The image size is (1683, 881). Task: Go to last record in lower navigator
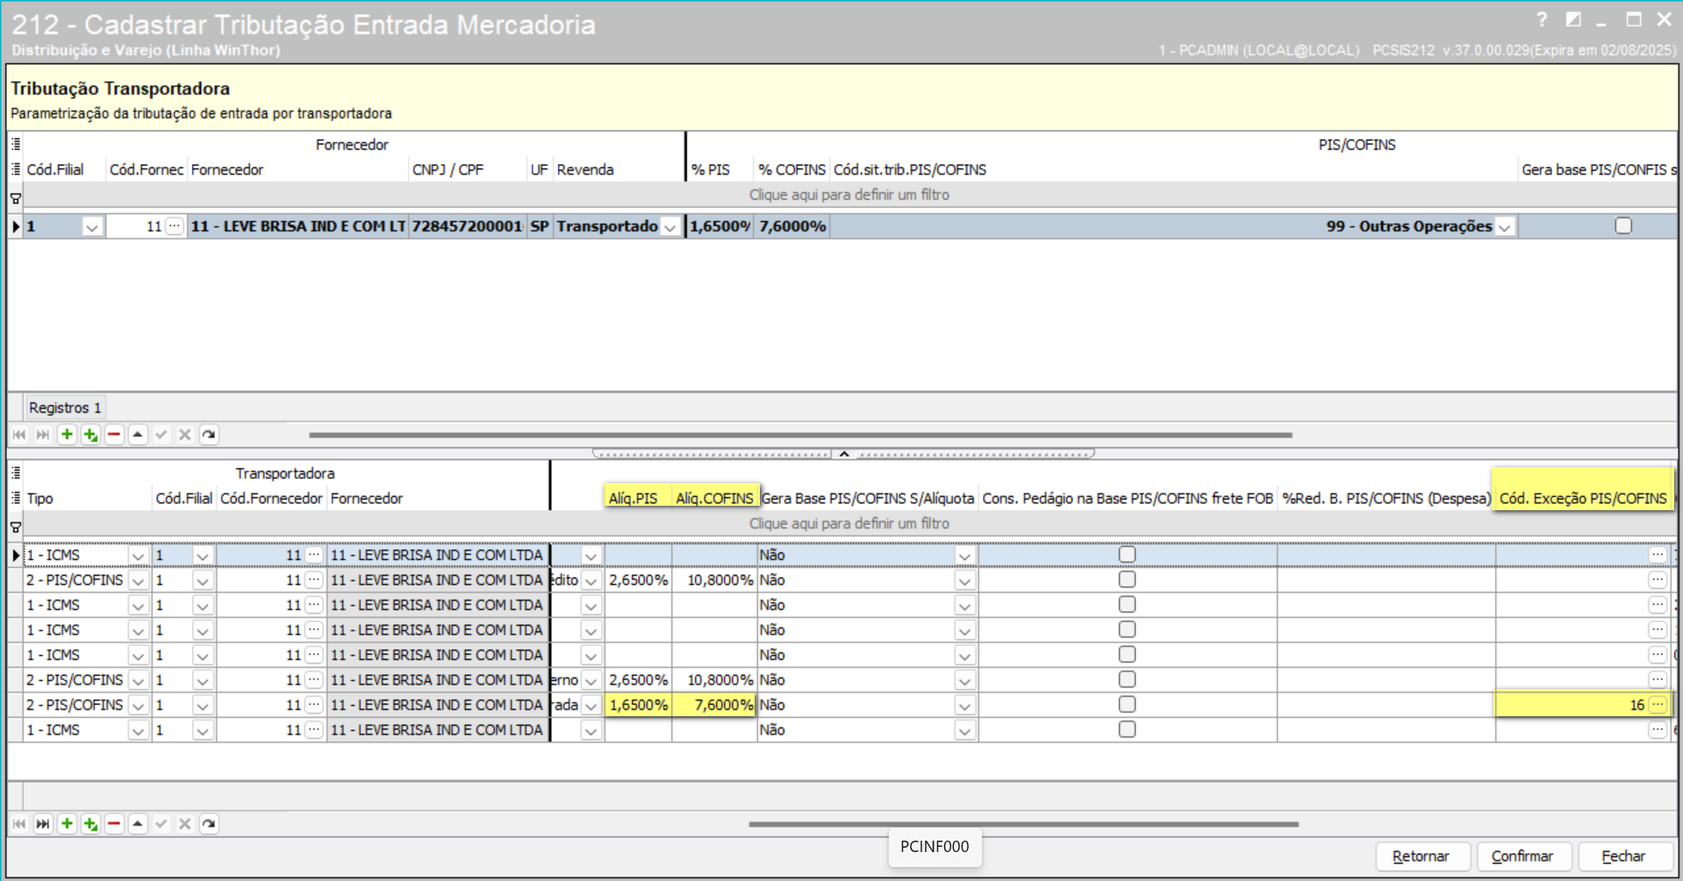click(42, 824)
